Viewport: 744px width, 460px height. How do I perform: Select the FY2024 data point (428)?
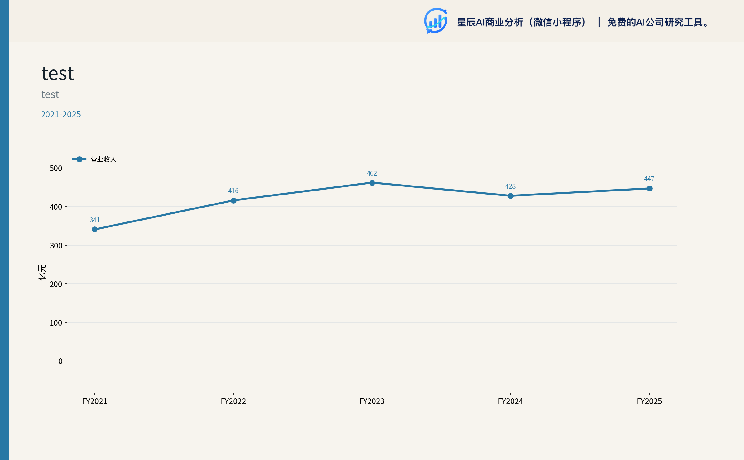pyautogui.click(x=511, y=196)
